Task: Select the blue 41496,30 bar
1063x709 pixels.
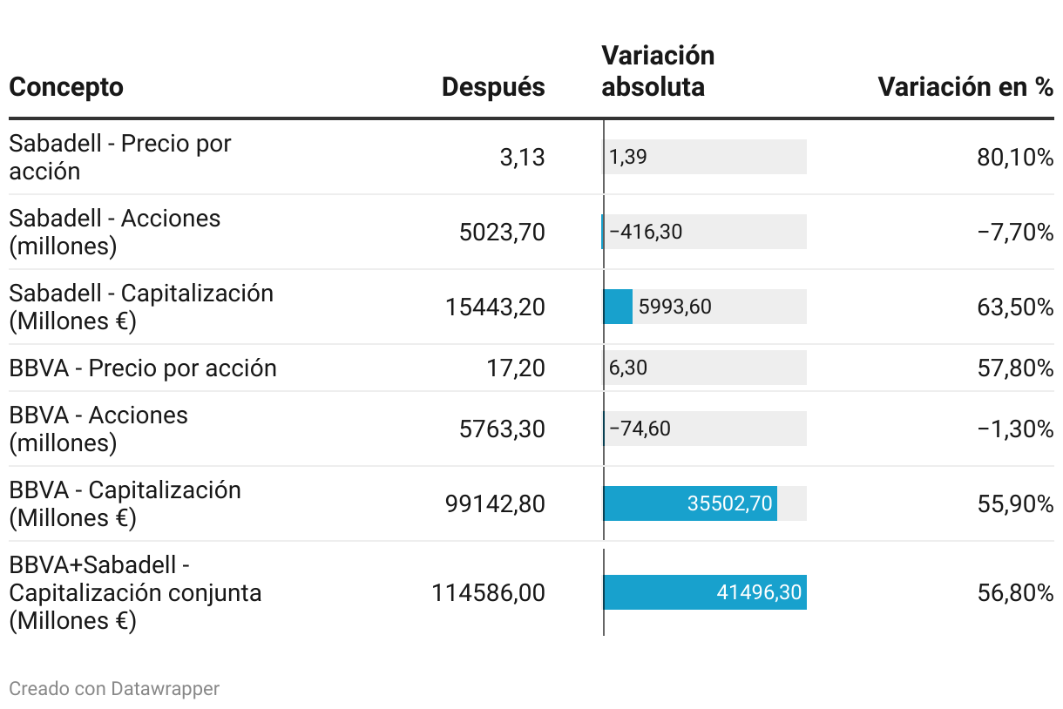Action: tap(705, 592)
